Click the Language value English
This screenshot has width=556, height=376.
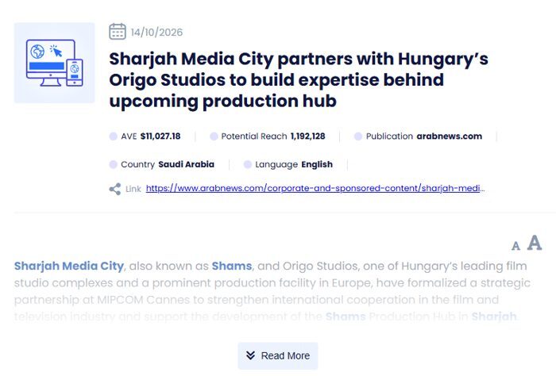coord(317,164)
